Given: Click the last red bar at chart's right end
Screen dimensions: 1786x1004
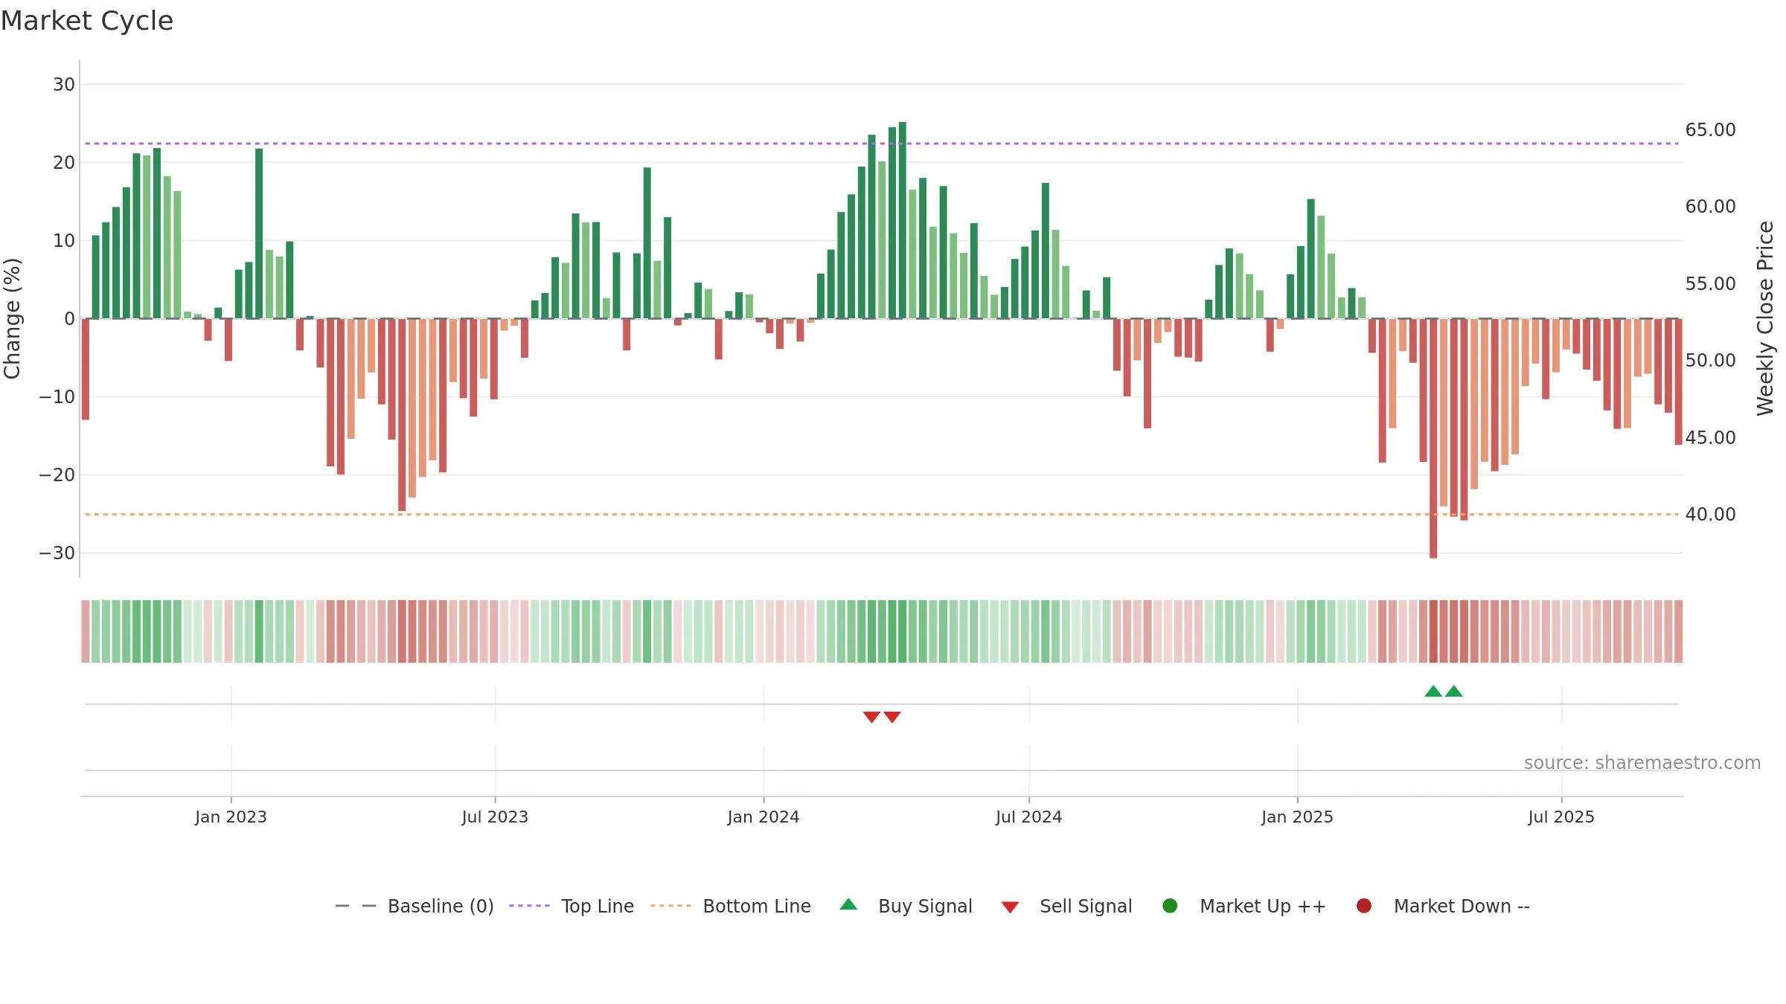Looking at the screenshot, I should coord(1678,382).
